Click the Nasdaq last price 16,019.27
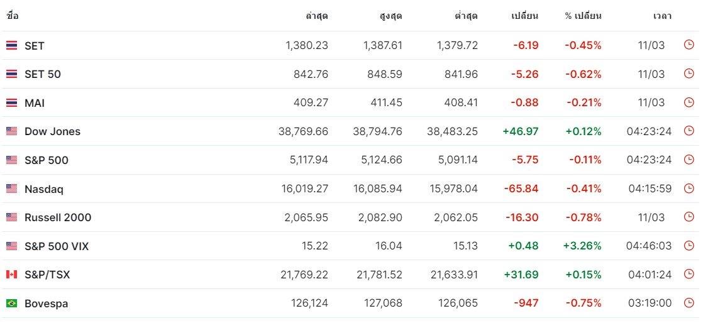 click(303, 189)
